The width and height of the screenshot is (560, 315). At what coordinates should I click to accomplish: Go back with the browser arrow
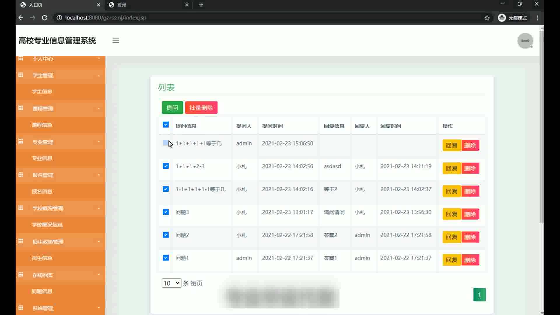21,18
